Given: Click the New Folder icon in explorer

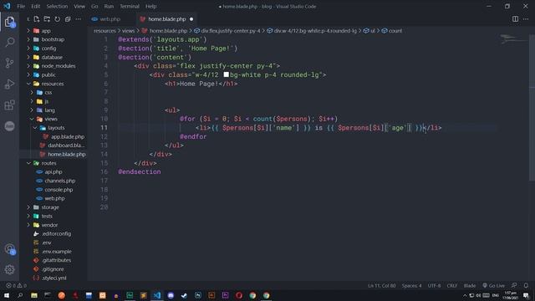Looking at the screenshot, I should (x=47, y=19).
